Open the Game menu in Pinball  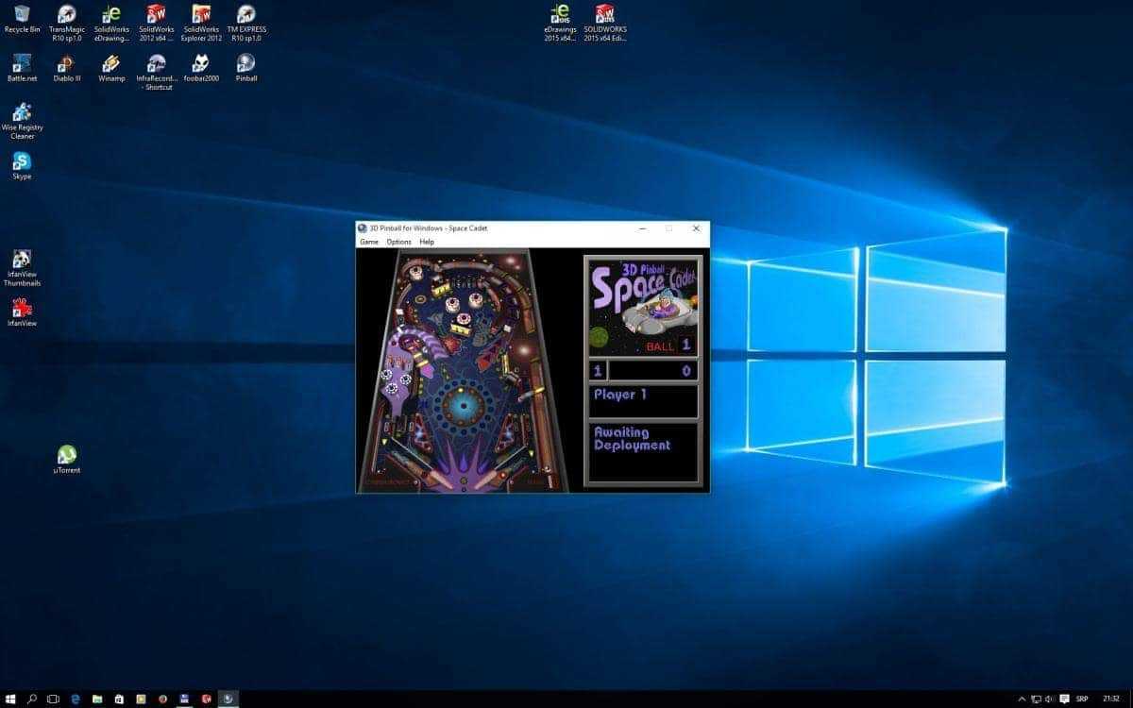click(369, 242)
